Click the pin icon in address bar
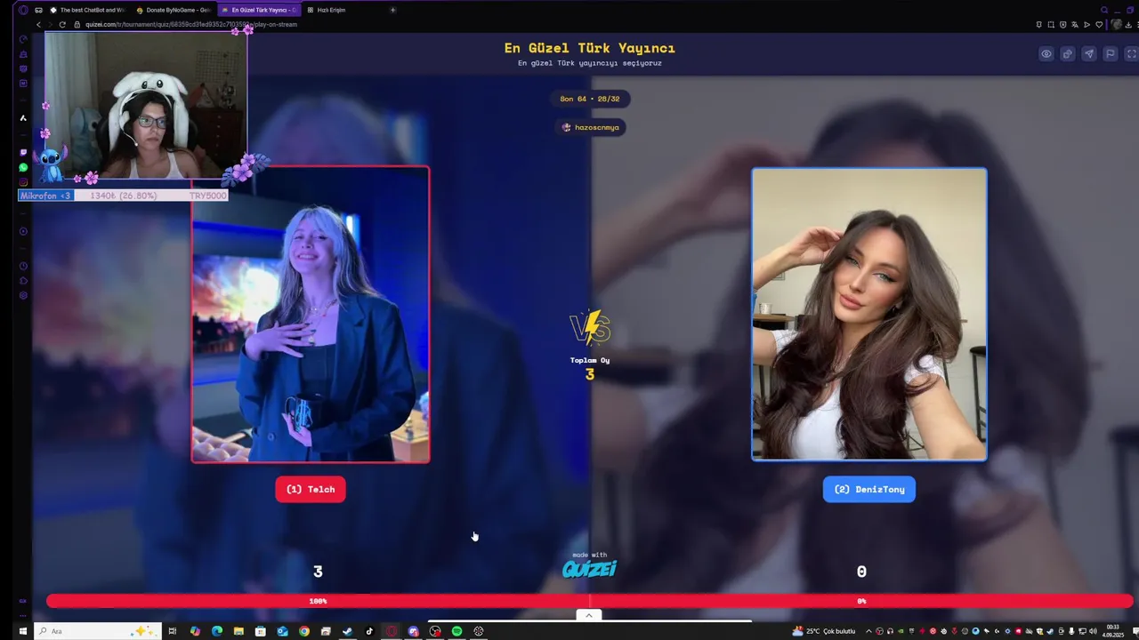The image size is (1139, 640). [x=1039, y=24]
